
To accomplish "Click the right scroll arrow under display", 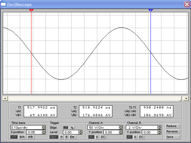I will point(186,98).
